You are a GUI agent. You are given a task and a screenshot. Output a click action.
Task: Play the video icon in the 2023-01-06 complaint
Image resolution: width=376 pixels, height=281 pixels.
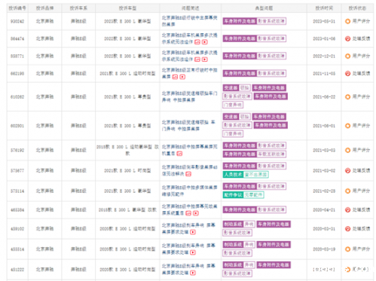click(x=205, y=42)
